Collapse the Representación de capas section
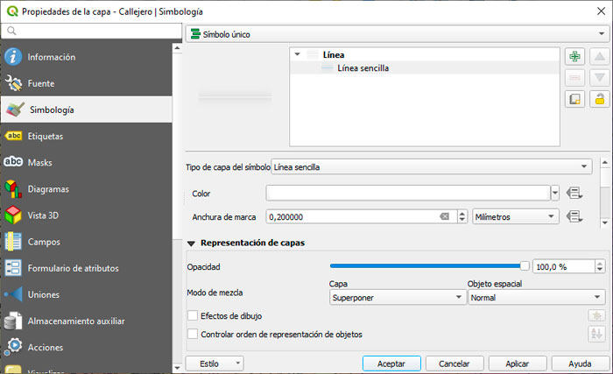This screenshot has height=374, width=613. click(191, 243)
